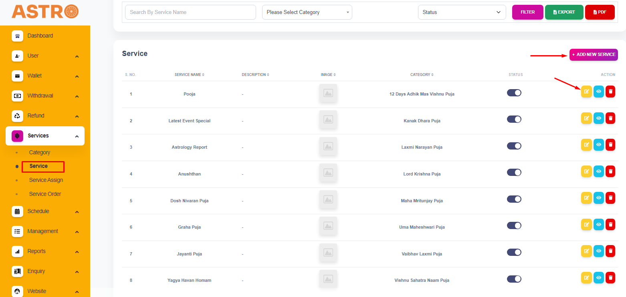Switch off Anushthan service status
This screenshot has width=626, height=297.
[x=514, y=172]
